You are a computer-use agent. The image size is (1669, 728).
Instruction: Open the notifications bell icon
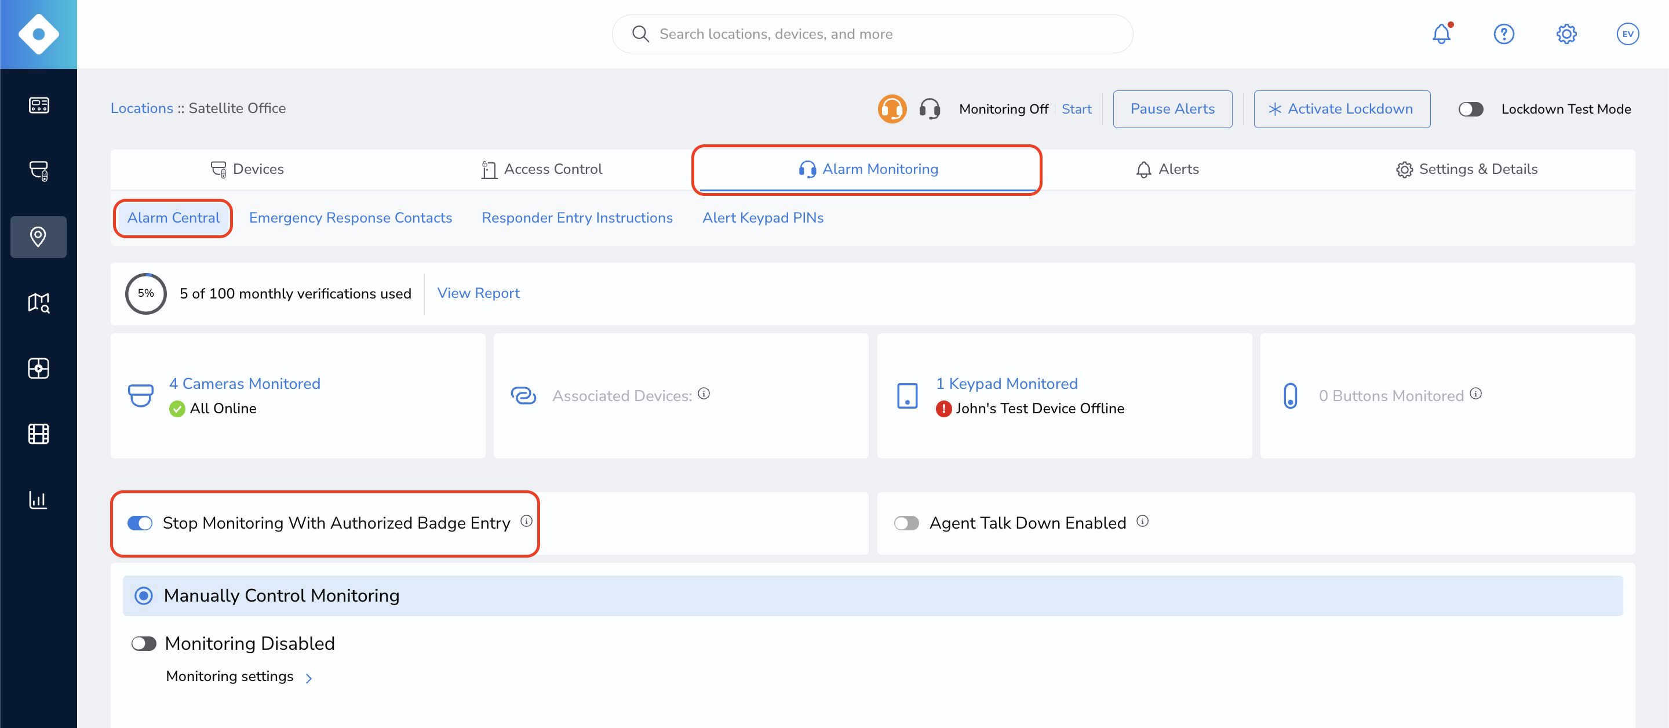click(x=1441, y=34)
